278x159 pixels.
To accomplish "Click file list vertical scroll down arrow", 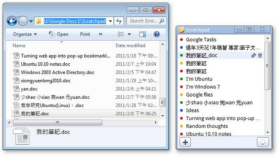I will click(162, 116).
